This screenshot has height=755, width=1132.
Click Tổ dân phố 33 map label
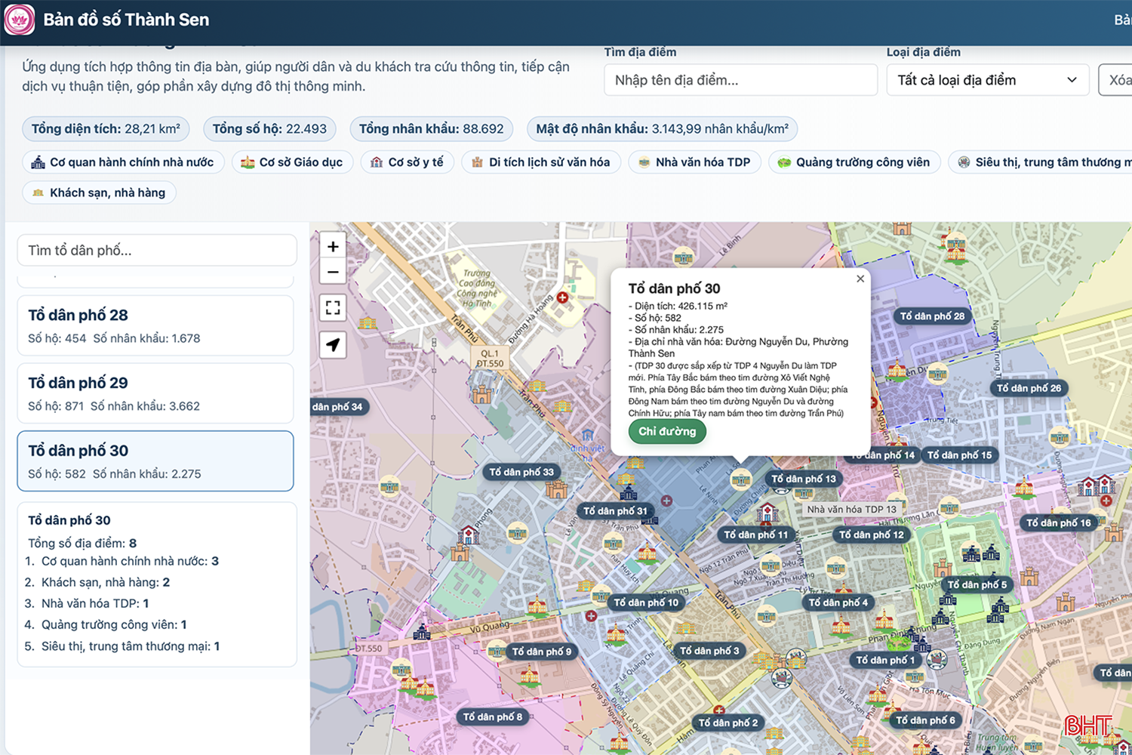coord(521,472)
